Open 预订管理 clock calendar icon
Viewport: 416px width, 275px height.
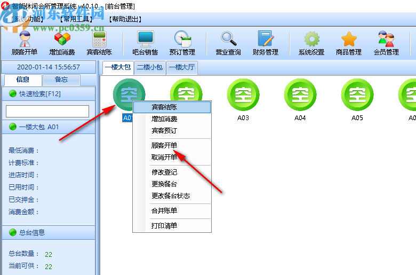pos(182,43)
